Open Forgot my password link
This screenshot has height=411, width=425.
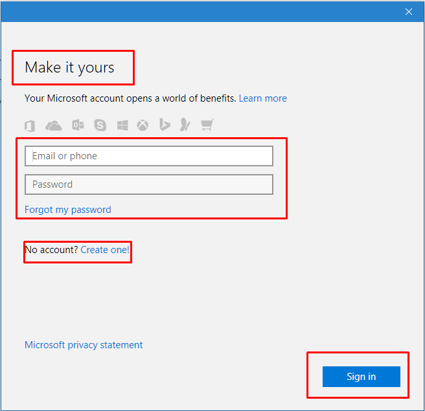[68, 210]
